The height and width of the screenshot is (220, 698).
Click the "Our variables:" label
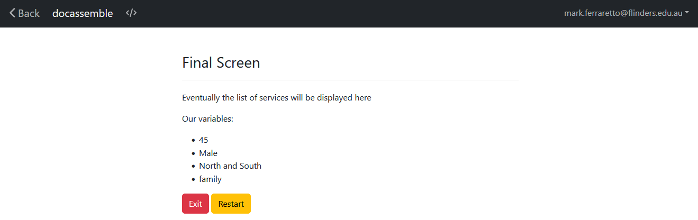[207, 119]
